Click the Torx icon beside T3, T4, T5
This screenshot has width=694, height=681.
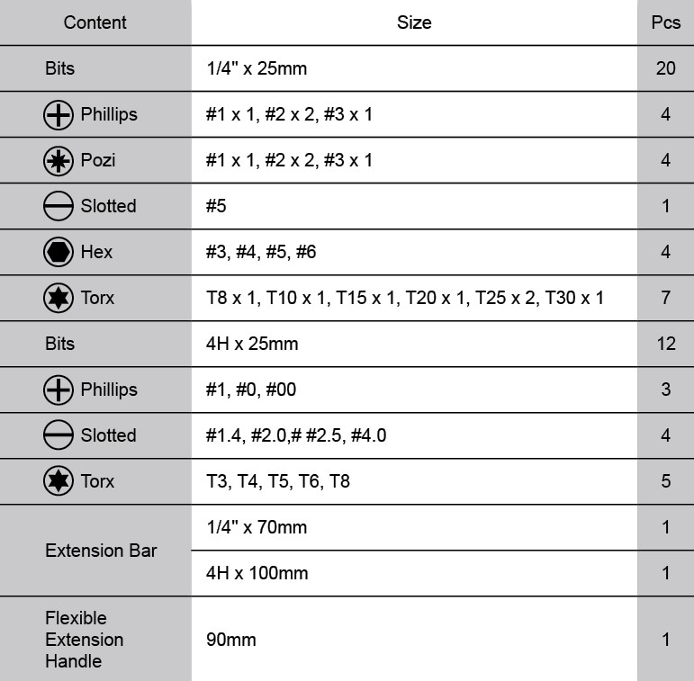(x=59, y=482)
